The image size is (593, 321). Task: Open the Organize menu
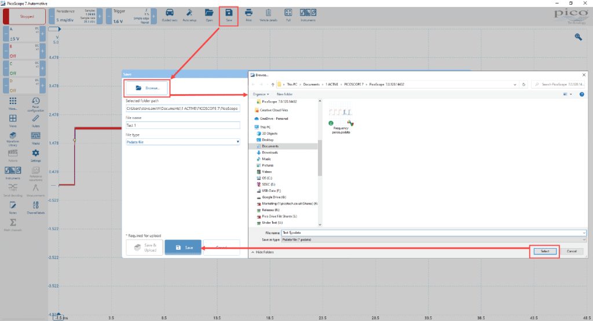(261, 94)
